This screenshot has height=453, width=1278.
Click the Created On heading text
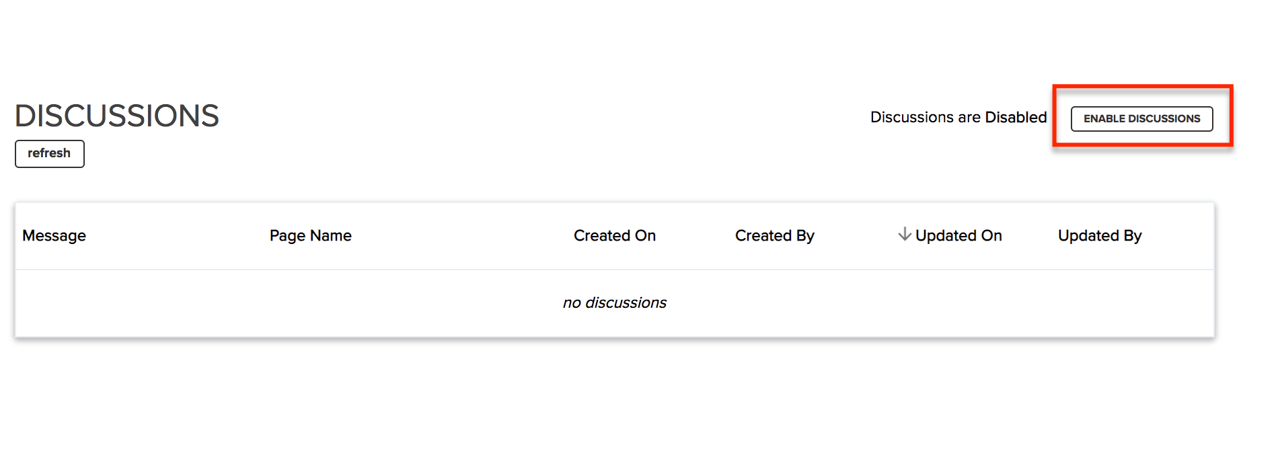click(x=614, y=236)
